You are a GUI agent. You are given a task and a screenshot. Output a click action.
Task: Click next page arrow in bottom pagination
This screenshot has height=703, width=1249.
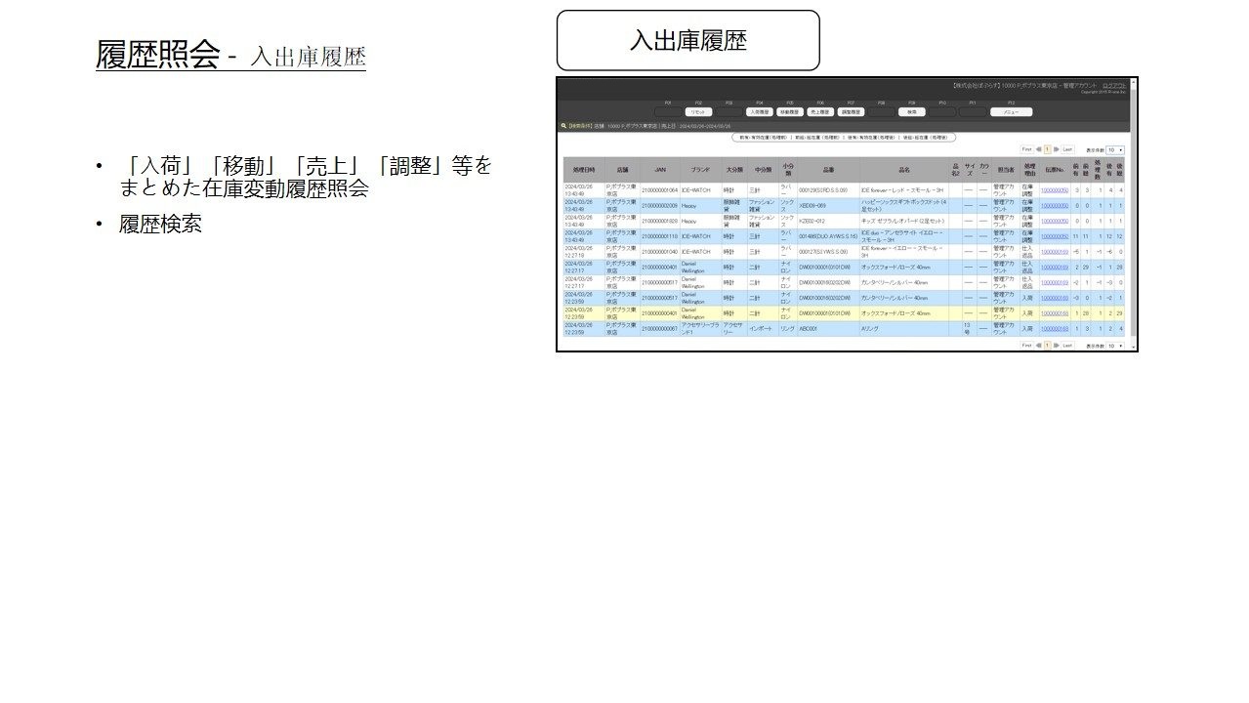[x=1057, y=345]
